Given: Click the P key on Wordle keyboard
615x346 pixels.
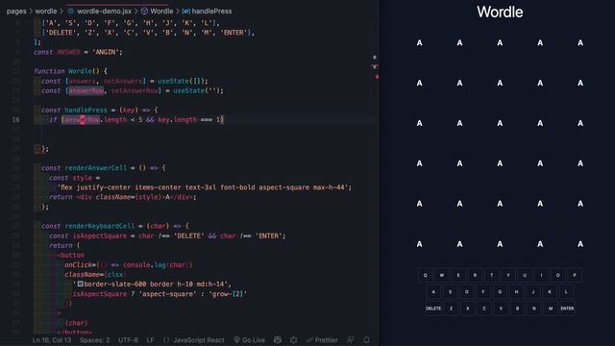Looking at the screenshot, I should pos(575,275).
